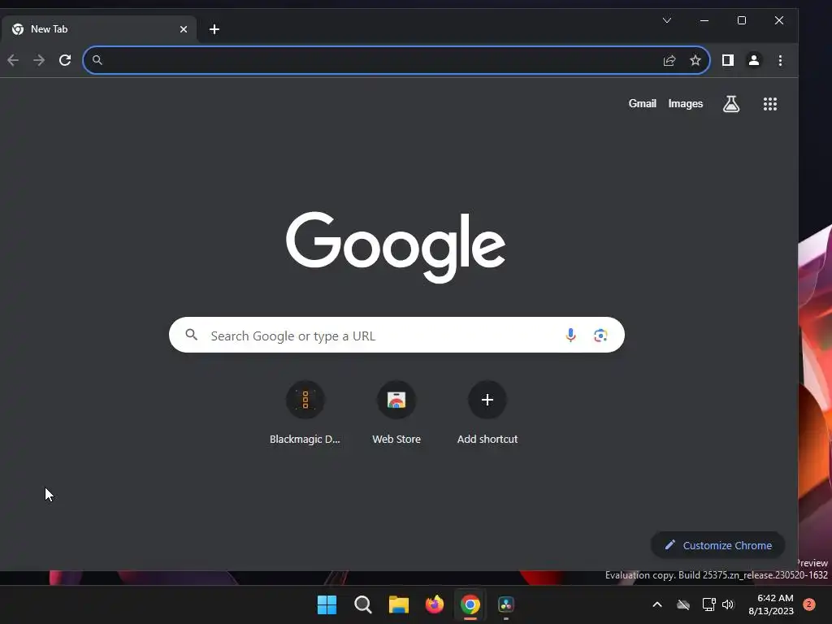Close the New Tab tab

pyautogui.click(x=184, y=29)
